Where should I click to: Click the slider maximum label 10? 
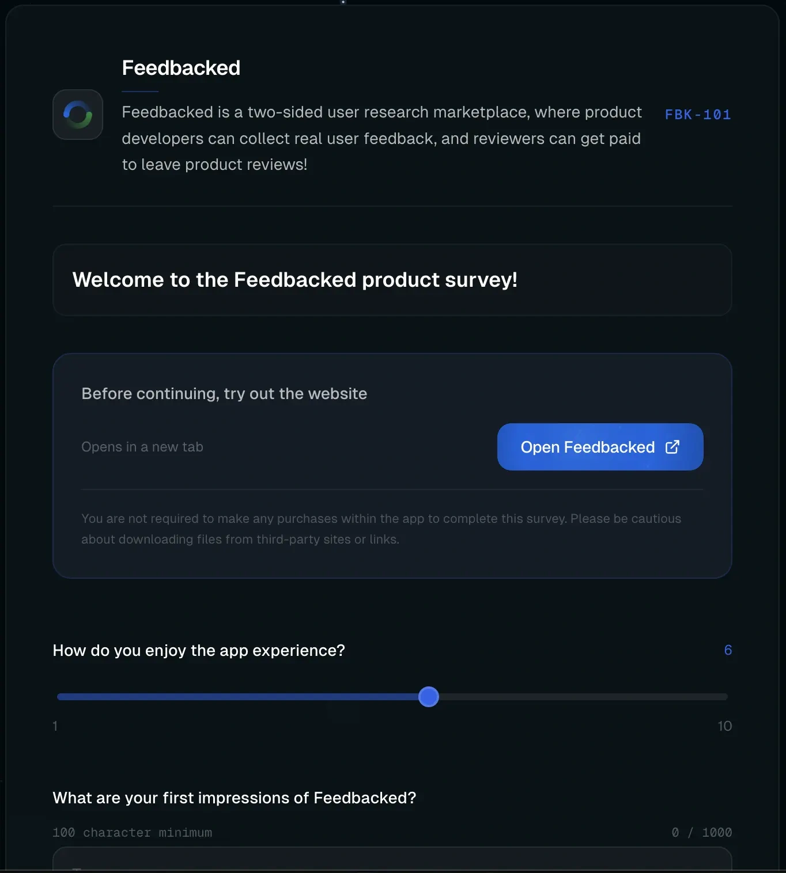pyautogui.click(x=724, y=726)
